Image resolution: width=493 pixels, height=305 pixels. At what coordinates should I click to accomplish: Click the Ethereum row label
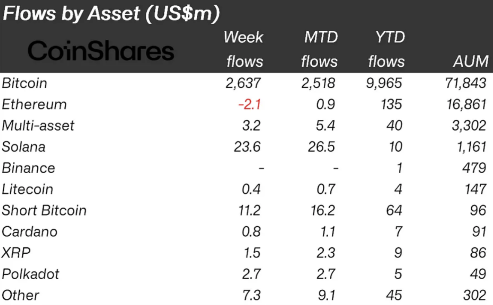34,104
